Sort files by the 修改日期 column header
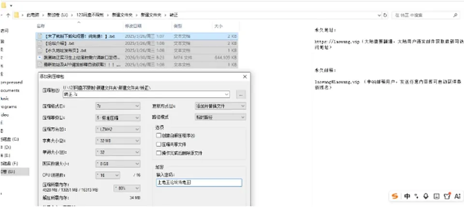The width and height of the screenshot is (464, 207). click(x=133, y=26)
